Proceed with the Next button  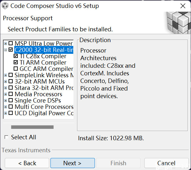coord(72,163)
